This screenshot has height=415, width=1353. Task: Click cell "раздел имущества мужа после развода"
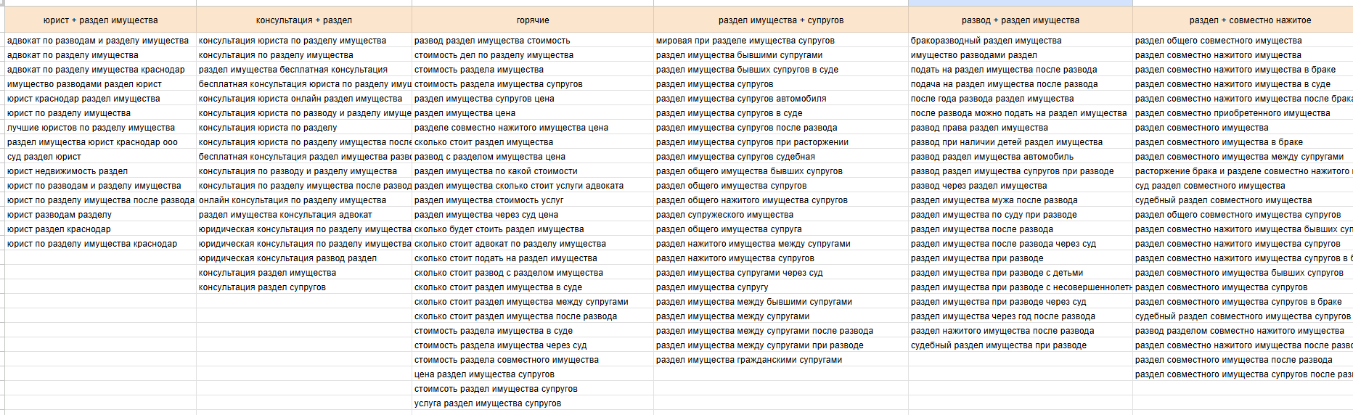1021,200
